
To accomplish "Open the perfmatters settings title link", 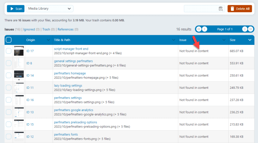I will (68, 98).
